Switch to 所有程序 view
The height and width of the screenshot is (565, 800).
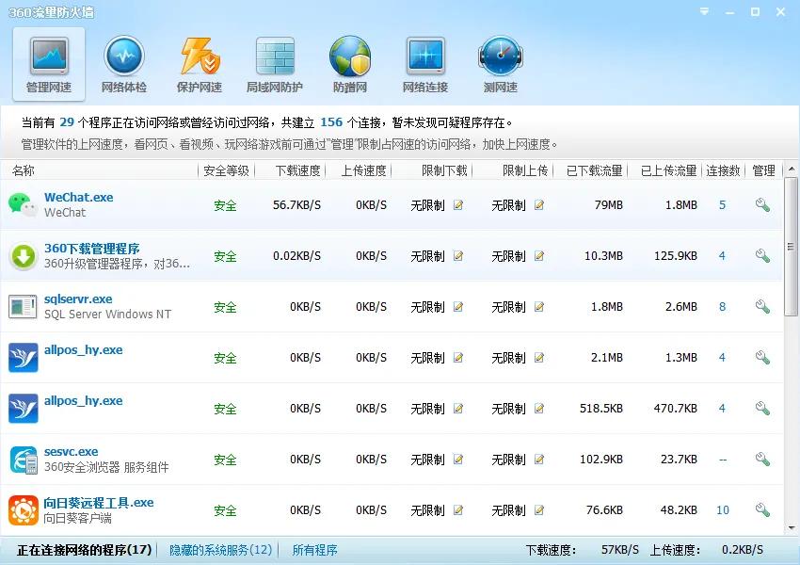[x=314, y=549]
